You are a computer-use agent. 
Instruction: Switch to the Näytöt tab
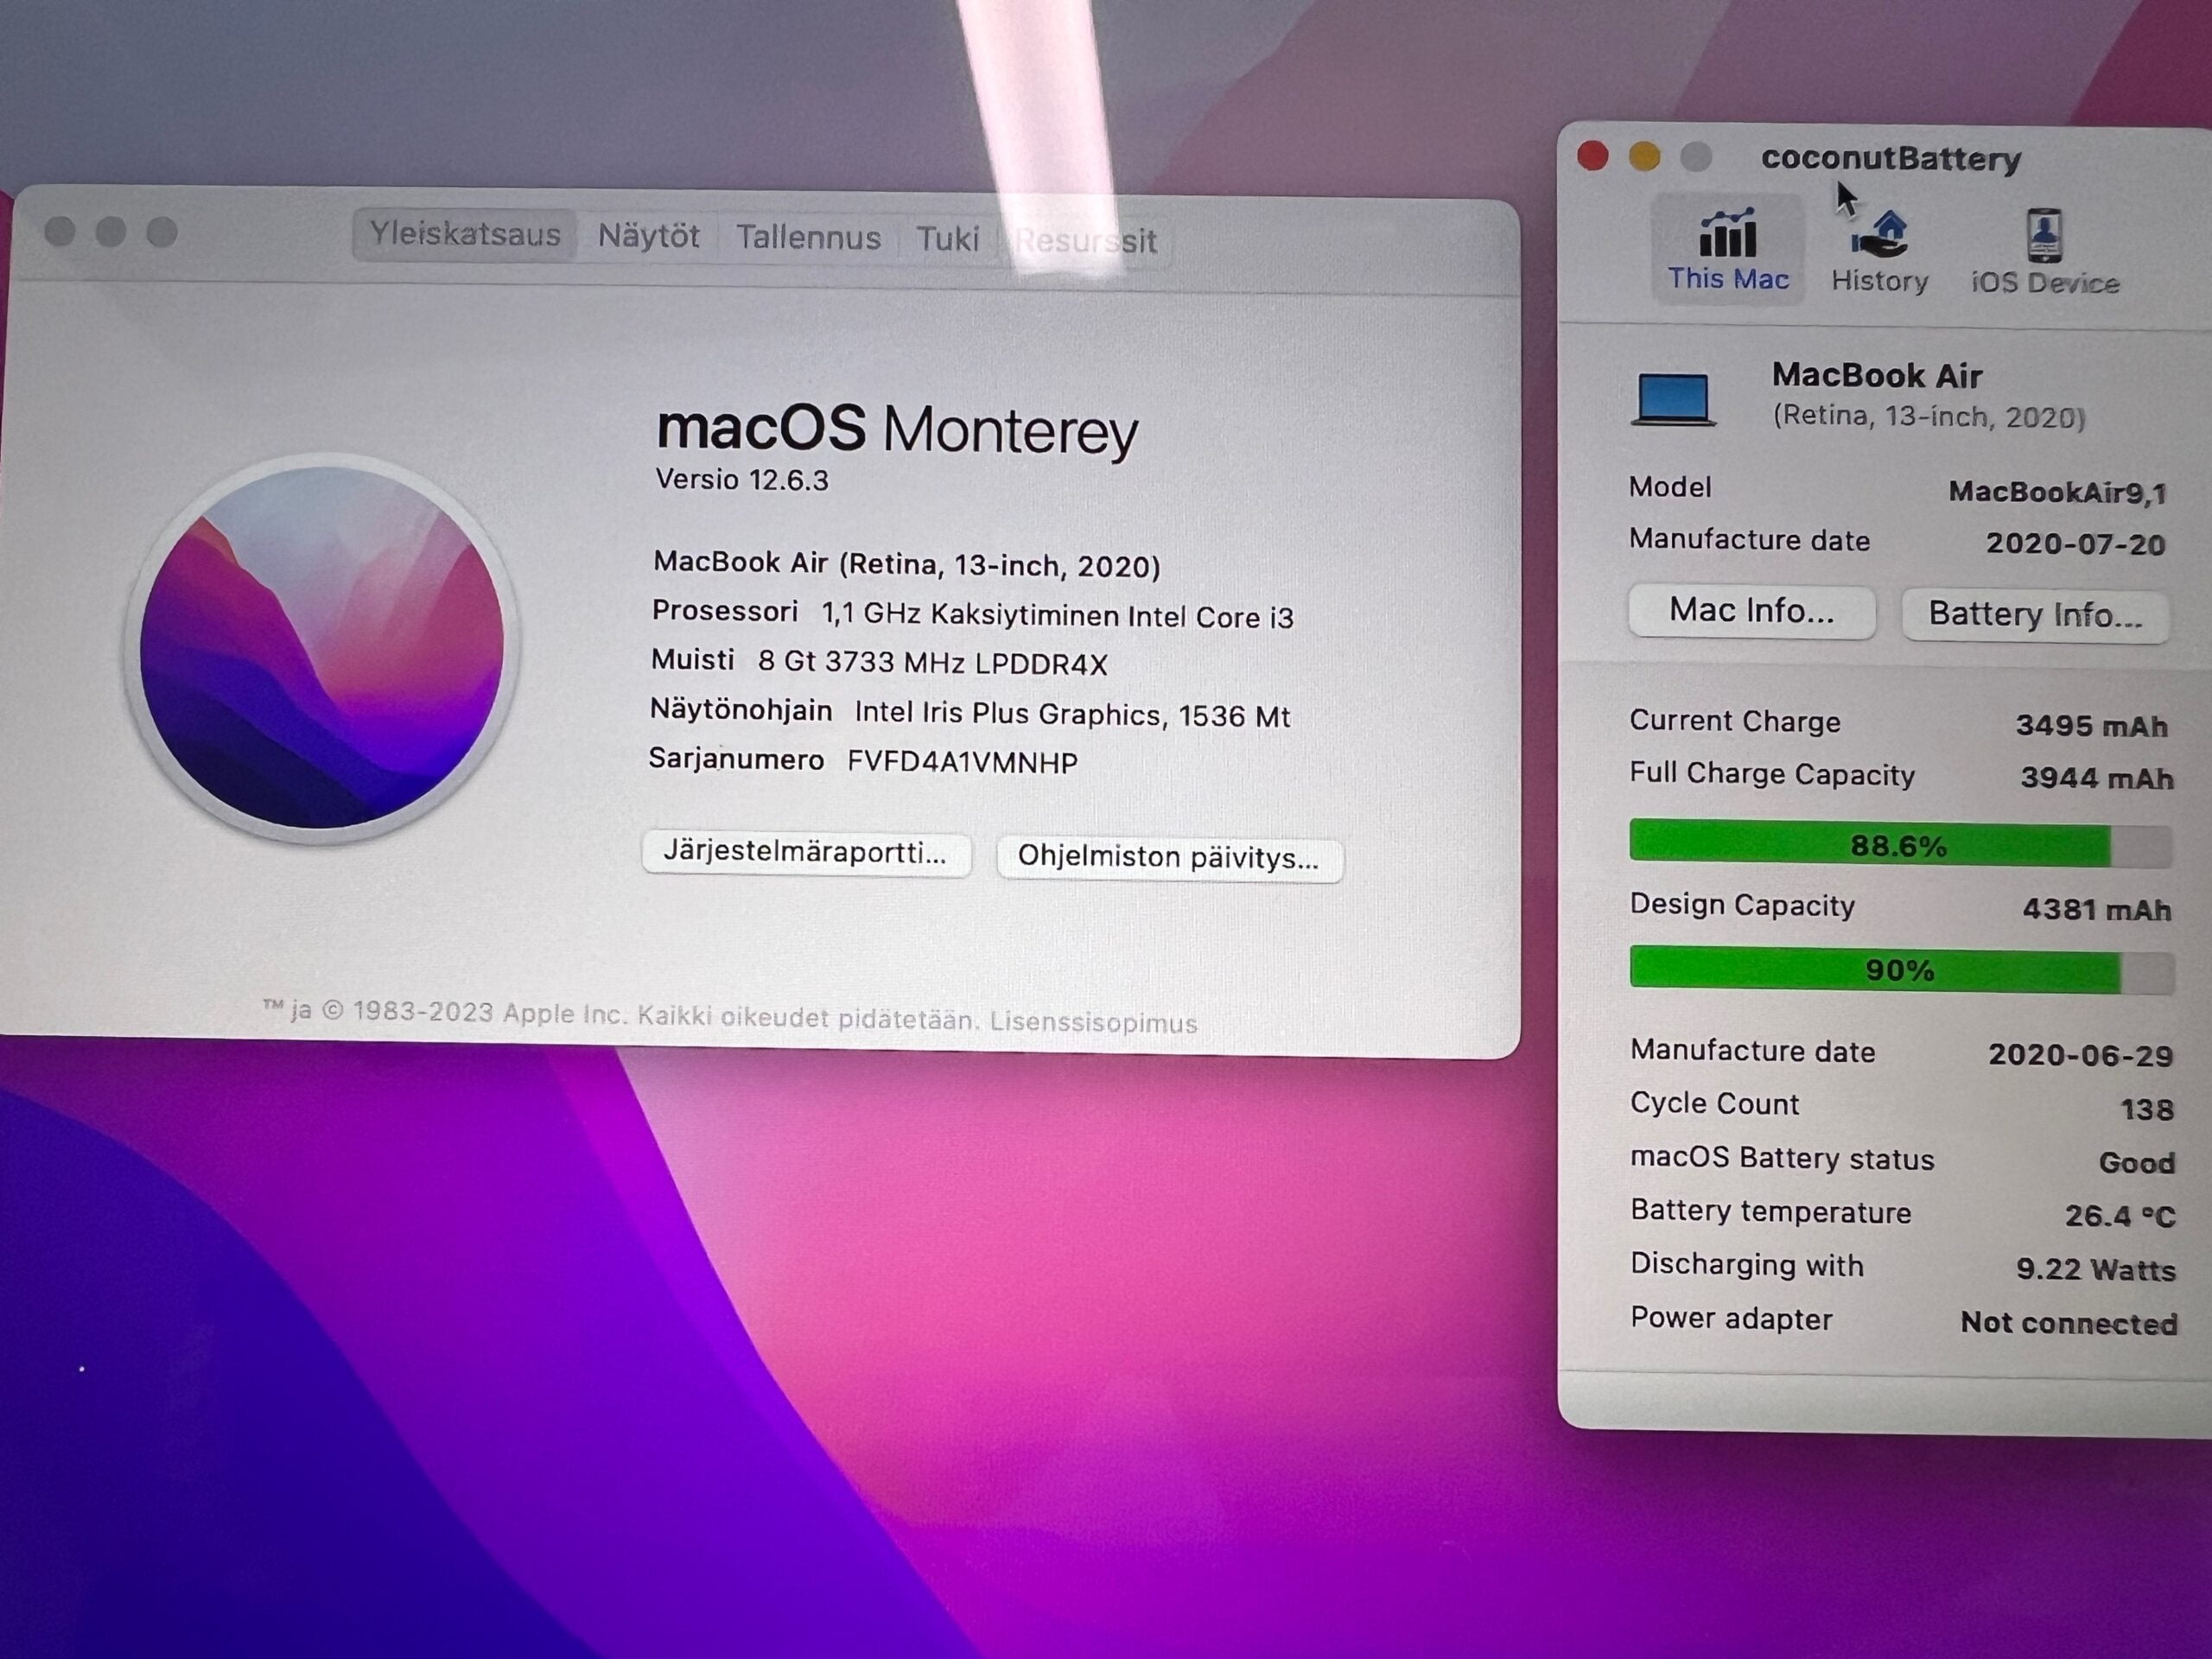pos(648,236)
